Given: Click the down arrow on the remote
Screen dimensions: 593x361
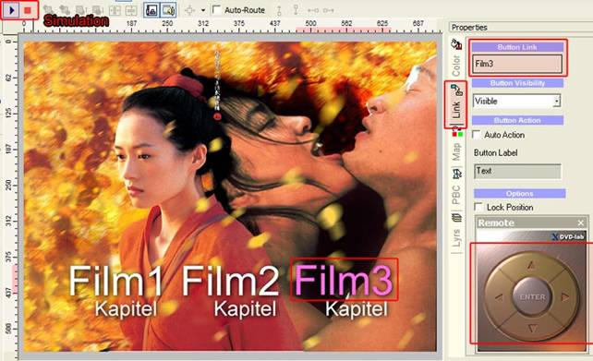Looking at the screenshot, I should [x=532, y=328].
